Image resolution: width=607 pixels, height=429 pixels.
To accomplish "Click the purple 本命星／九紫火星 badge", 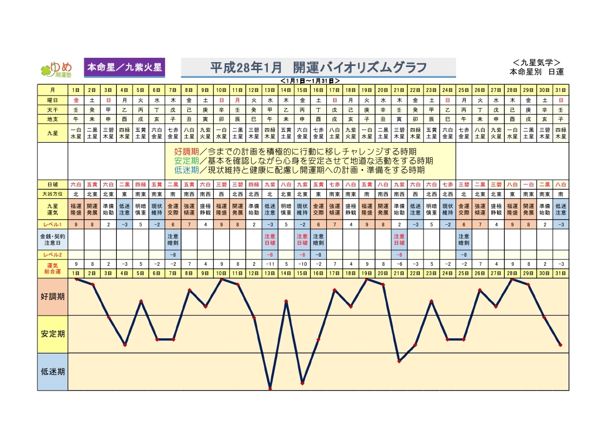I will coord(124,68).
